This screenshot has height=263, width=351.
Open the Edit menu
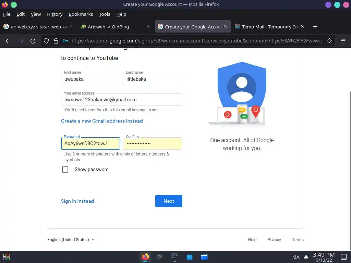(21, 14)
